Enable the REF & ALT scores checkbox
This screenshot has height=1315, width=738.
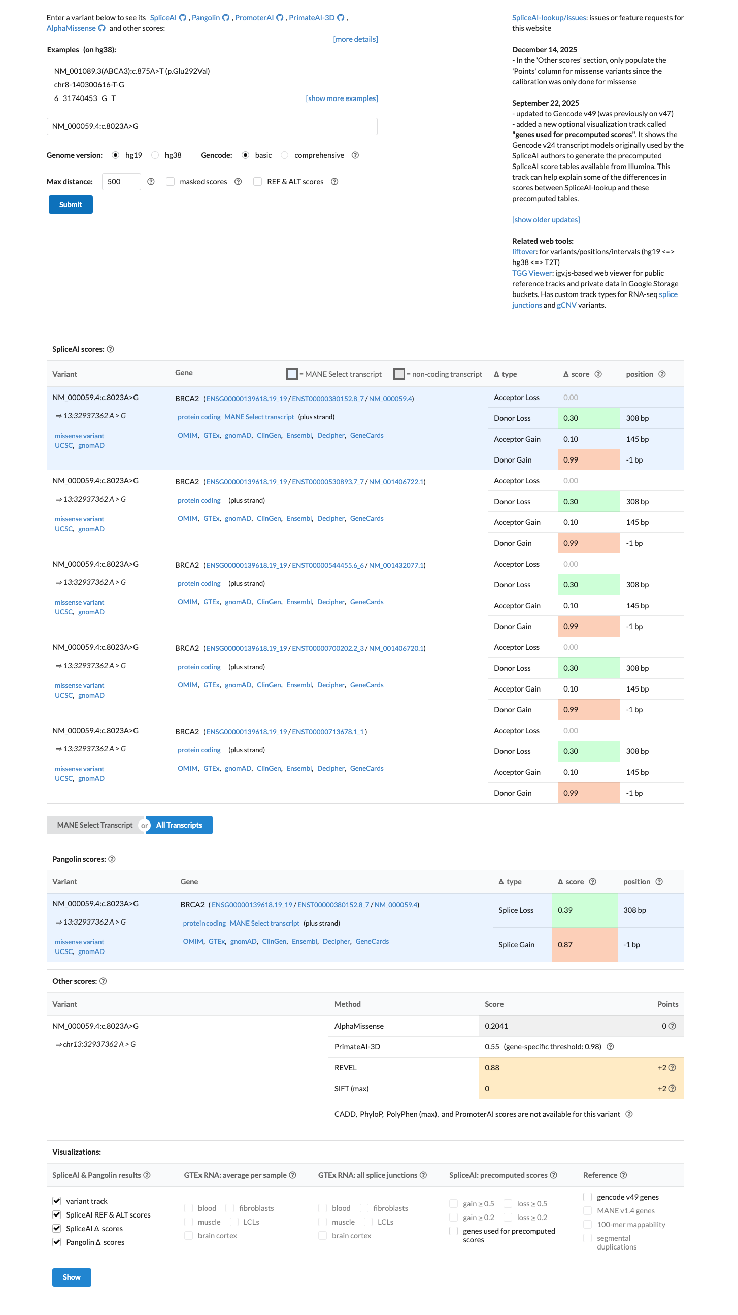coord(258,182)
